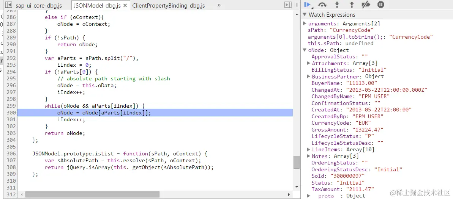The height and width of the screenshot is (199, 453).
Task: Click the ChangedByName "EPM USER" row
Action: pos(351,96)
